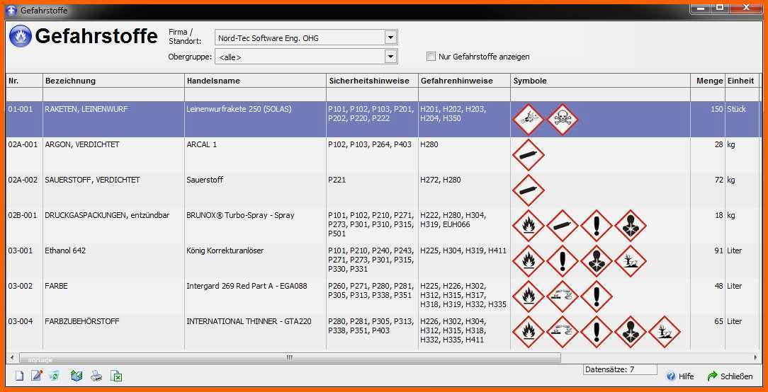Create a new hazardous substance record
The width and height of the screenshot is (768, 392).
19,376
